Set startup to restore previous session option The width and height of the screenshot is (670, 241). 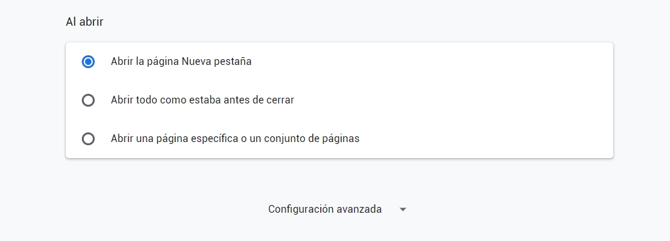88,100
